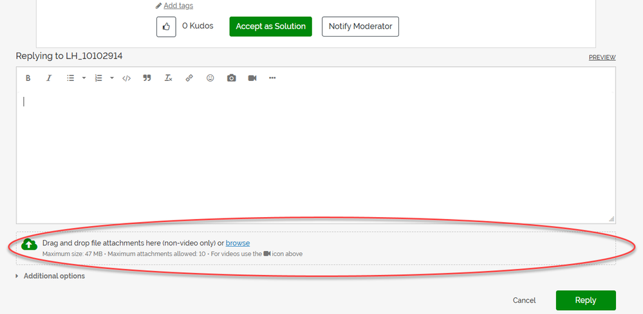Open bulleted list style dropdown arrow
The image size is (643, 314).
(x=84, y=78)
